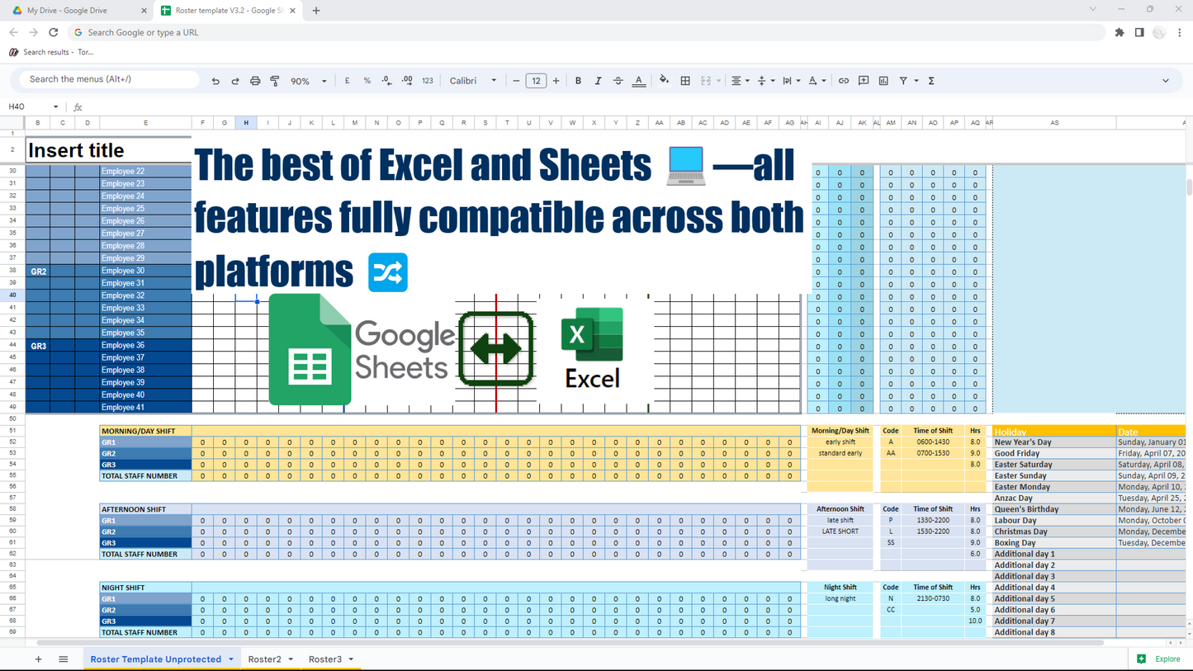1193x671 pixels.
Task: Click the Search the menus field
Action: pyautogui.click(x=107, y=79)
